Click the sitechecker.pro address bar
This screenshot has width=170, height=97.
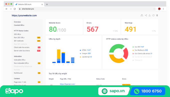point(87,9)
